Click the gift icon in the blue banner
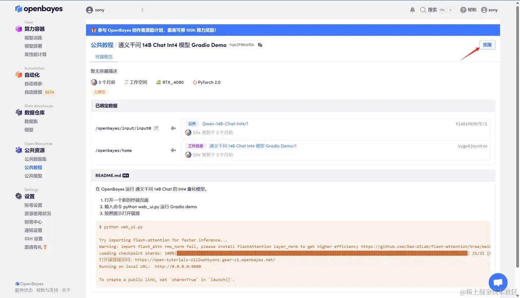The image size is (520, 298). pos(94,30)
